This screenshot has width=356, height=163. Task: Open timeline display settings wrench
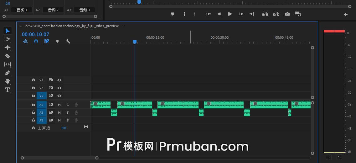pos(68,41)
